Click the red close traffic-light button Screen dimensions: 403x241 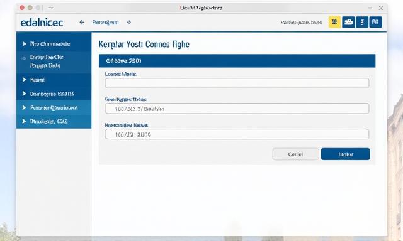22,8
